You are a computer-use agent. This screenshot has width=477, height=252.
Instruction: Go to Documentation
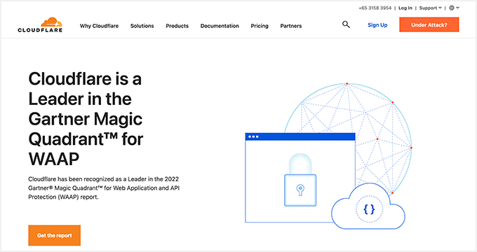point(220,26)
